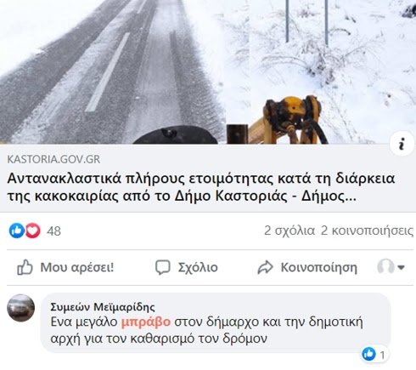Click the Μου αρέσει! label to like the post
The width and height of the screenshot is (416, 370).
coord(77,267)
